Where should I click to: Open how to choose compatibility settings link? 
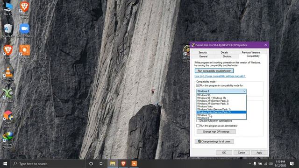(220, 76)
